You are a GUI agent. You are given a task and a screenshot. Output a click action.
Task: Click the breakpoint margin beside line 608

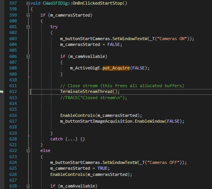(2, 68)
